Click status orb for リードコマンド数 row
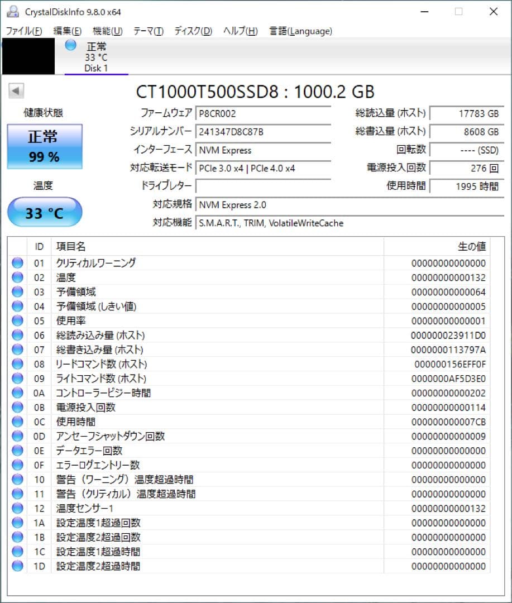 (17, 364)
